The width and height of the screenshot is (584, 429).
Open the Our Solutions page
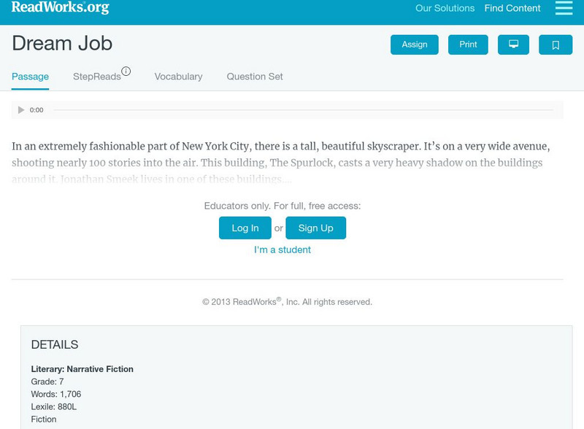(443, 9)
